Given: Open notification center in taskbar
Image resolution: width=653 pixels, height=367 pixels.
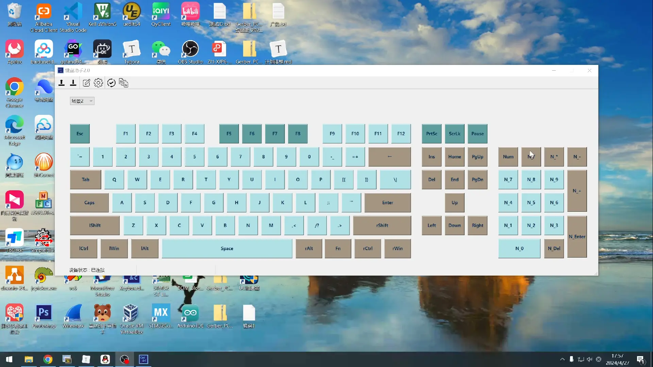Looking at the screenshot, I should tap(641, 360).
